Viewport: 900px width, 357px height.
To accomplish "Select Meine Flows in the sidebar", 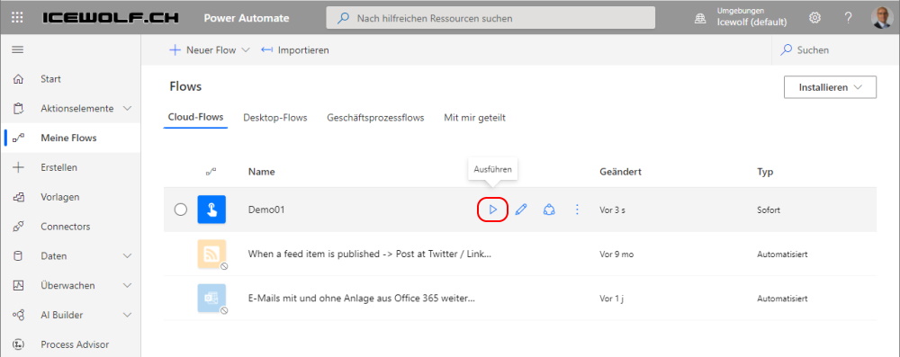I will (70, 138).
